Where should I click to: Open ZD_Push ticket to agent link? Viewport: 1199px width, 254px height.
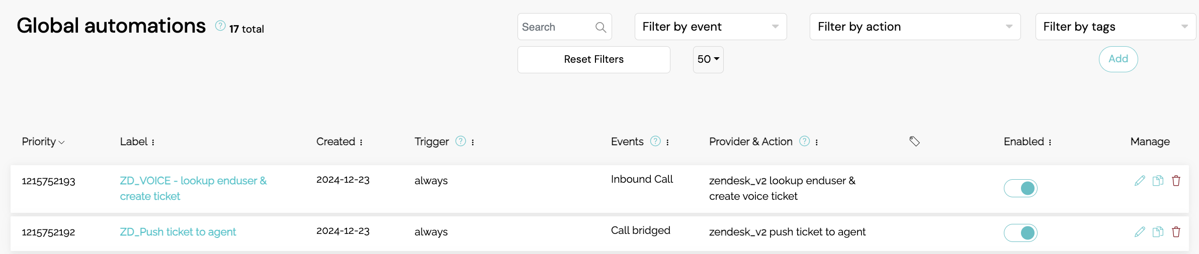pyautogui.click(x=178, y=232)
